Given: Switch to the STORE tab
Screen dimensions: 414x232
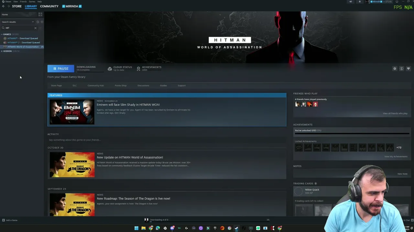Looking at the screenshot, I should 17,6.
